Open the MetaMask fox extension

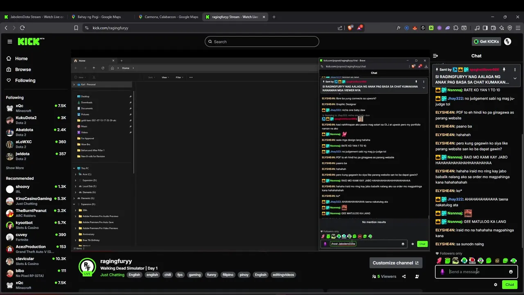(415, 28)
